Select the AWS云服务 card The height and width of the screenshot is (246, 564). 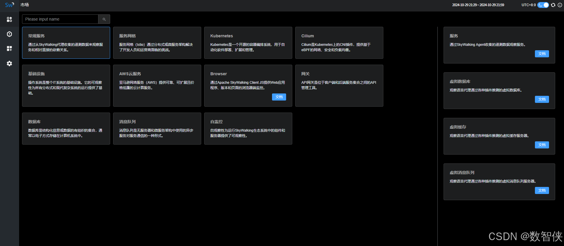coord(157,86)
